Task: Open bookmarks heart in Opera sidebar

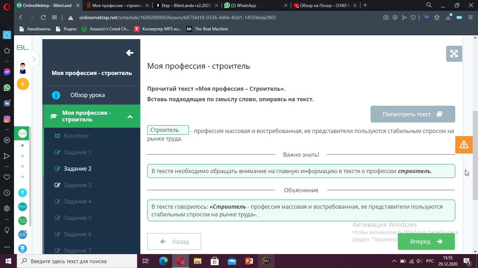Action: 7,177
